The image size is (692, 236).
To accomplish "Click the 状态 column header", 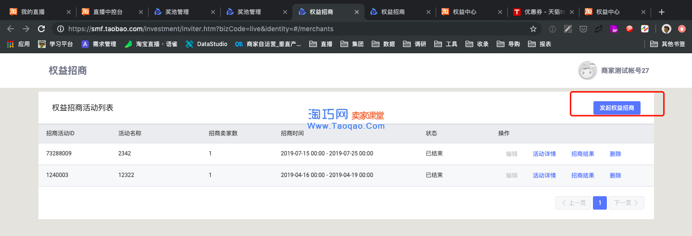I will point(431,133).
